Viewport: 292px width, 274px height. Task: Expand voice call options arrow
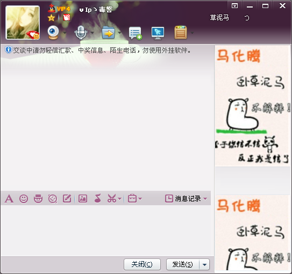click(x=92, y=33)
